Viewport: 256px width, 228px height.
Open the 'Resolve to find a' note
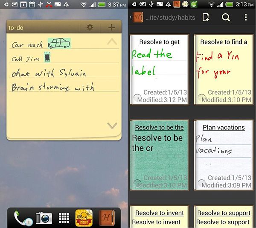click(224, 69)
